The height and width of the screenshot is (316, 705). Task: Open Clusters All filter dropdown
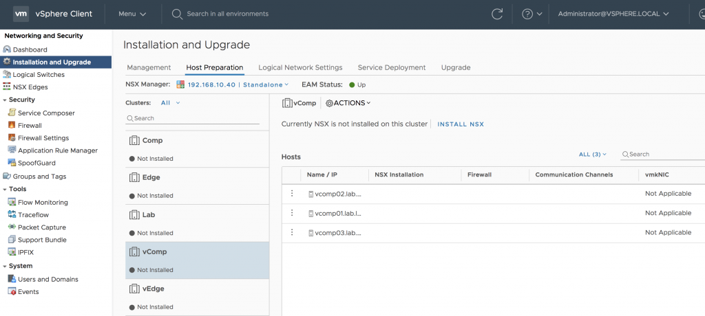(x=171, y=103)
